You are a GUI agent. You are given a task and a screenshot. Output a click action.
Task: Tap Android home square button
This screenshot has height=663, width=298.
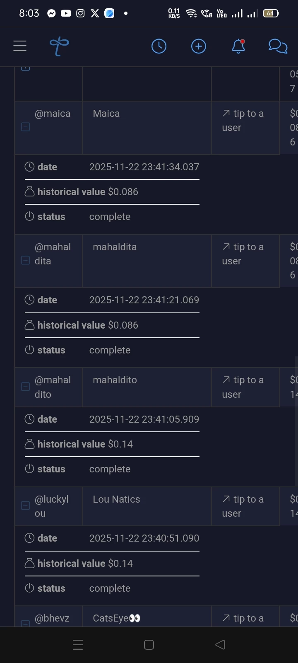(149, 645)
